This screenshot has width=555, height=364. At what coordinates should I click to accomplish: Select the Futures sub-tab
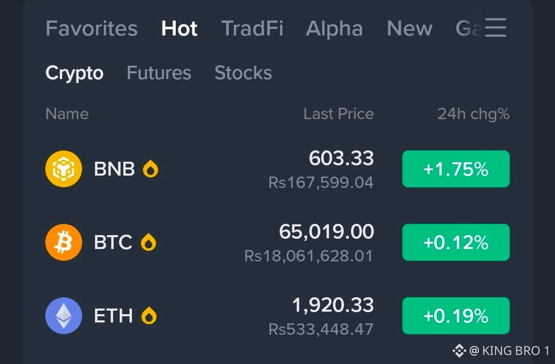click(159, 73)
